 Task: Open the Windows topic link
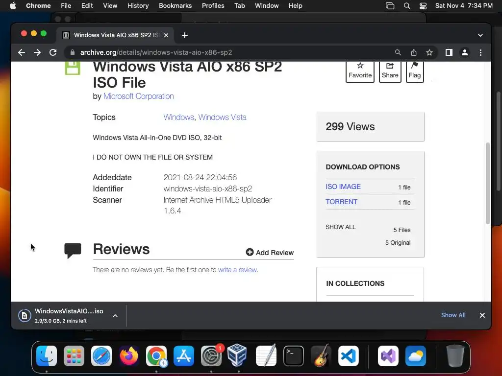178,117
